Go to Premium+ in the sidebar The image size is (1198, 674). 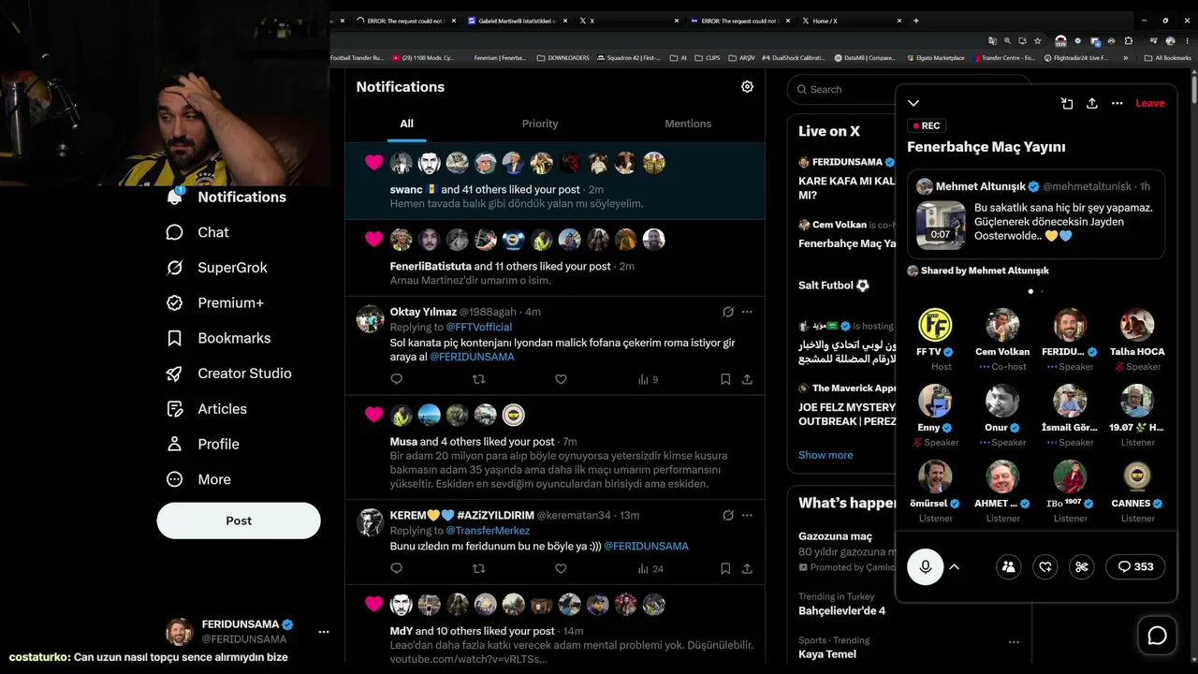click(x=214, y=302)
